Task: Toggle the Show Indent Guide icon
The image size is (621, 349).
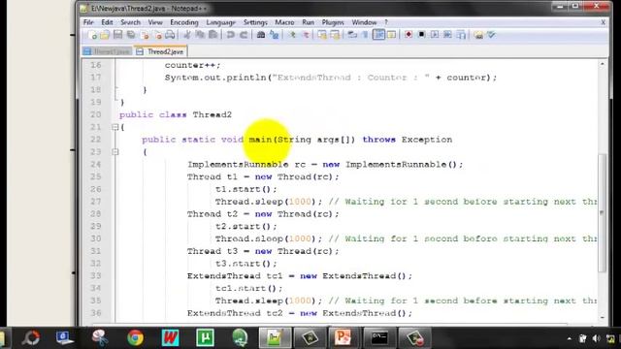Action: click(x=378, y=35)
